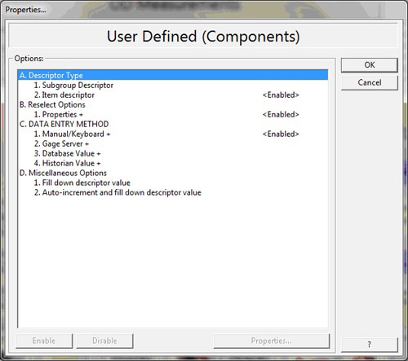Click the Properties... button at bottom
The image size is (408, 361).
(x=271, y=341)
